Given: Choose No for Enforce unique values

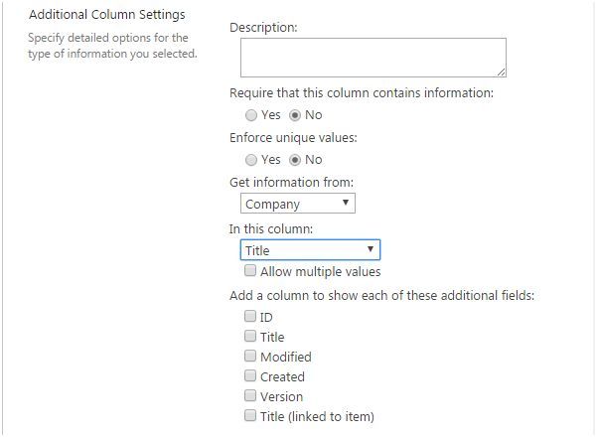Looking at the screenshot, I should pyautogui.click(x=295, y=159).
